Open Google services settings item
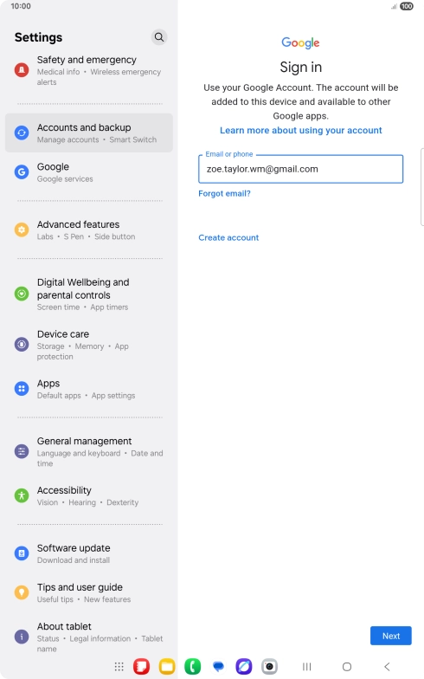 [x=89, y=172]
